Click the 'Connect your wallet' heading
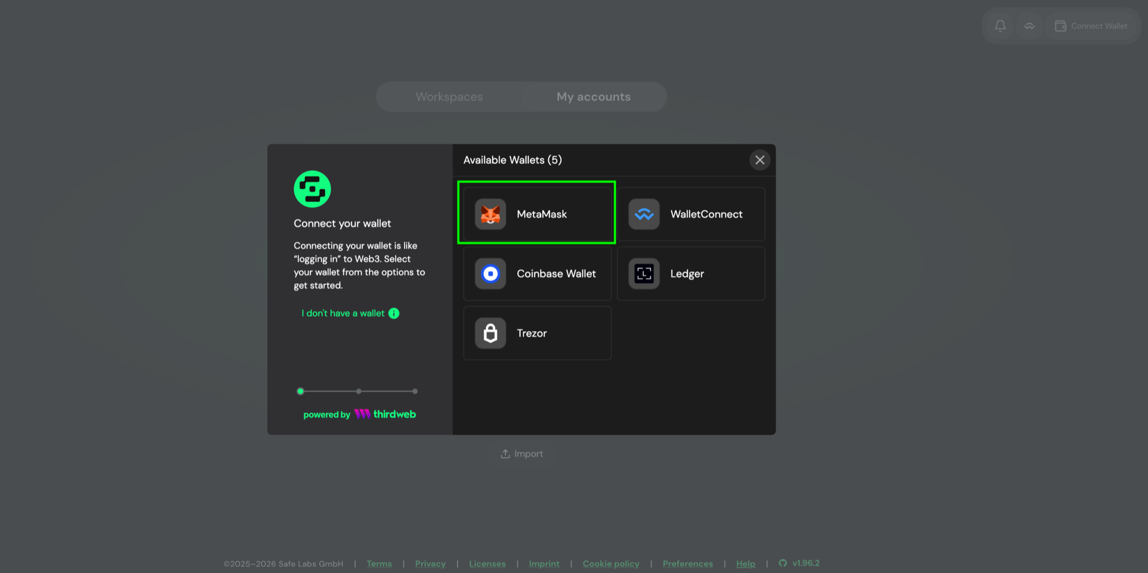Viewport: 1148px width, 573px height. point(342,223)
